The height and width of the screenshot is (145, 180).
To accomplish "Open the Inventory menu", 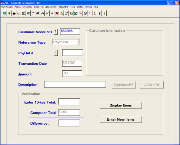I will [28, 7].
